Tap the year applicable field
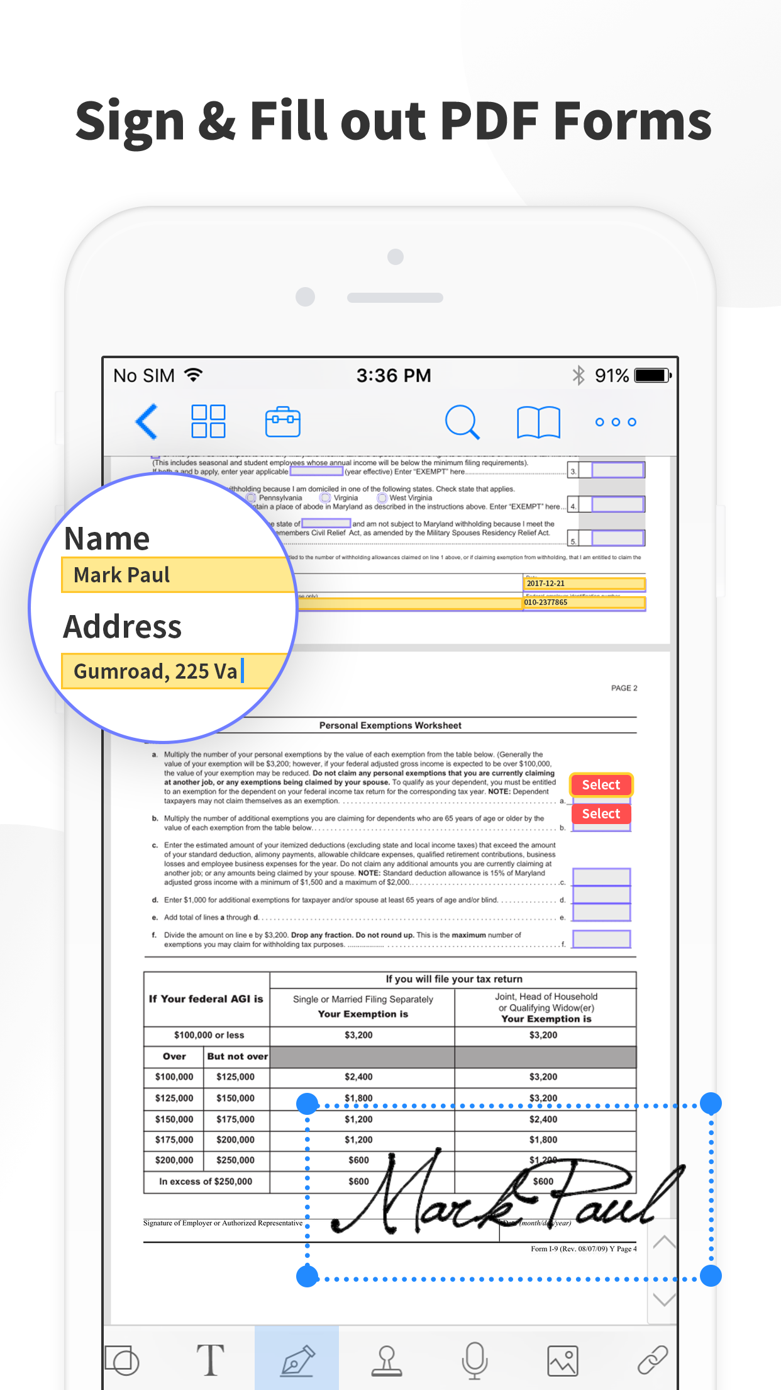This screenshot has width=781, height=1390. coord(316,472)
